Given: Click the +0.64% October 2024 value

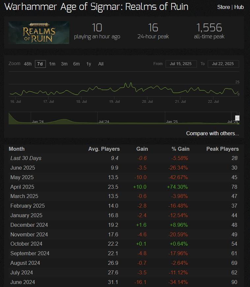Looking at the screenshot, I should (x=179, y=244).
